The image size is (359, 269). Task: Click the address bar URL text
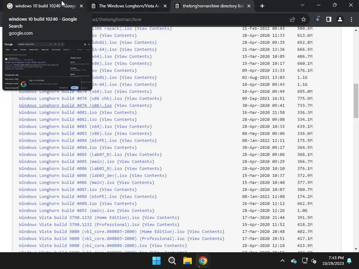117,20
